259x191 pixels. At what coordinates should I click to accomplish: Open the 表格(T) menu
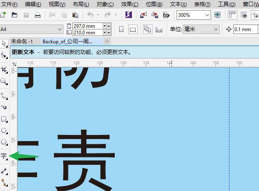click(202, 4)
